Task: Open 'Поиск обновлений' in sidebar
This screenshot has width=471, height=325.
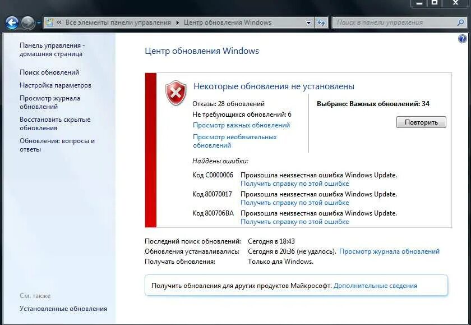Action: point(49,72)
